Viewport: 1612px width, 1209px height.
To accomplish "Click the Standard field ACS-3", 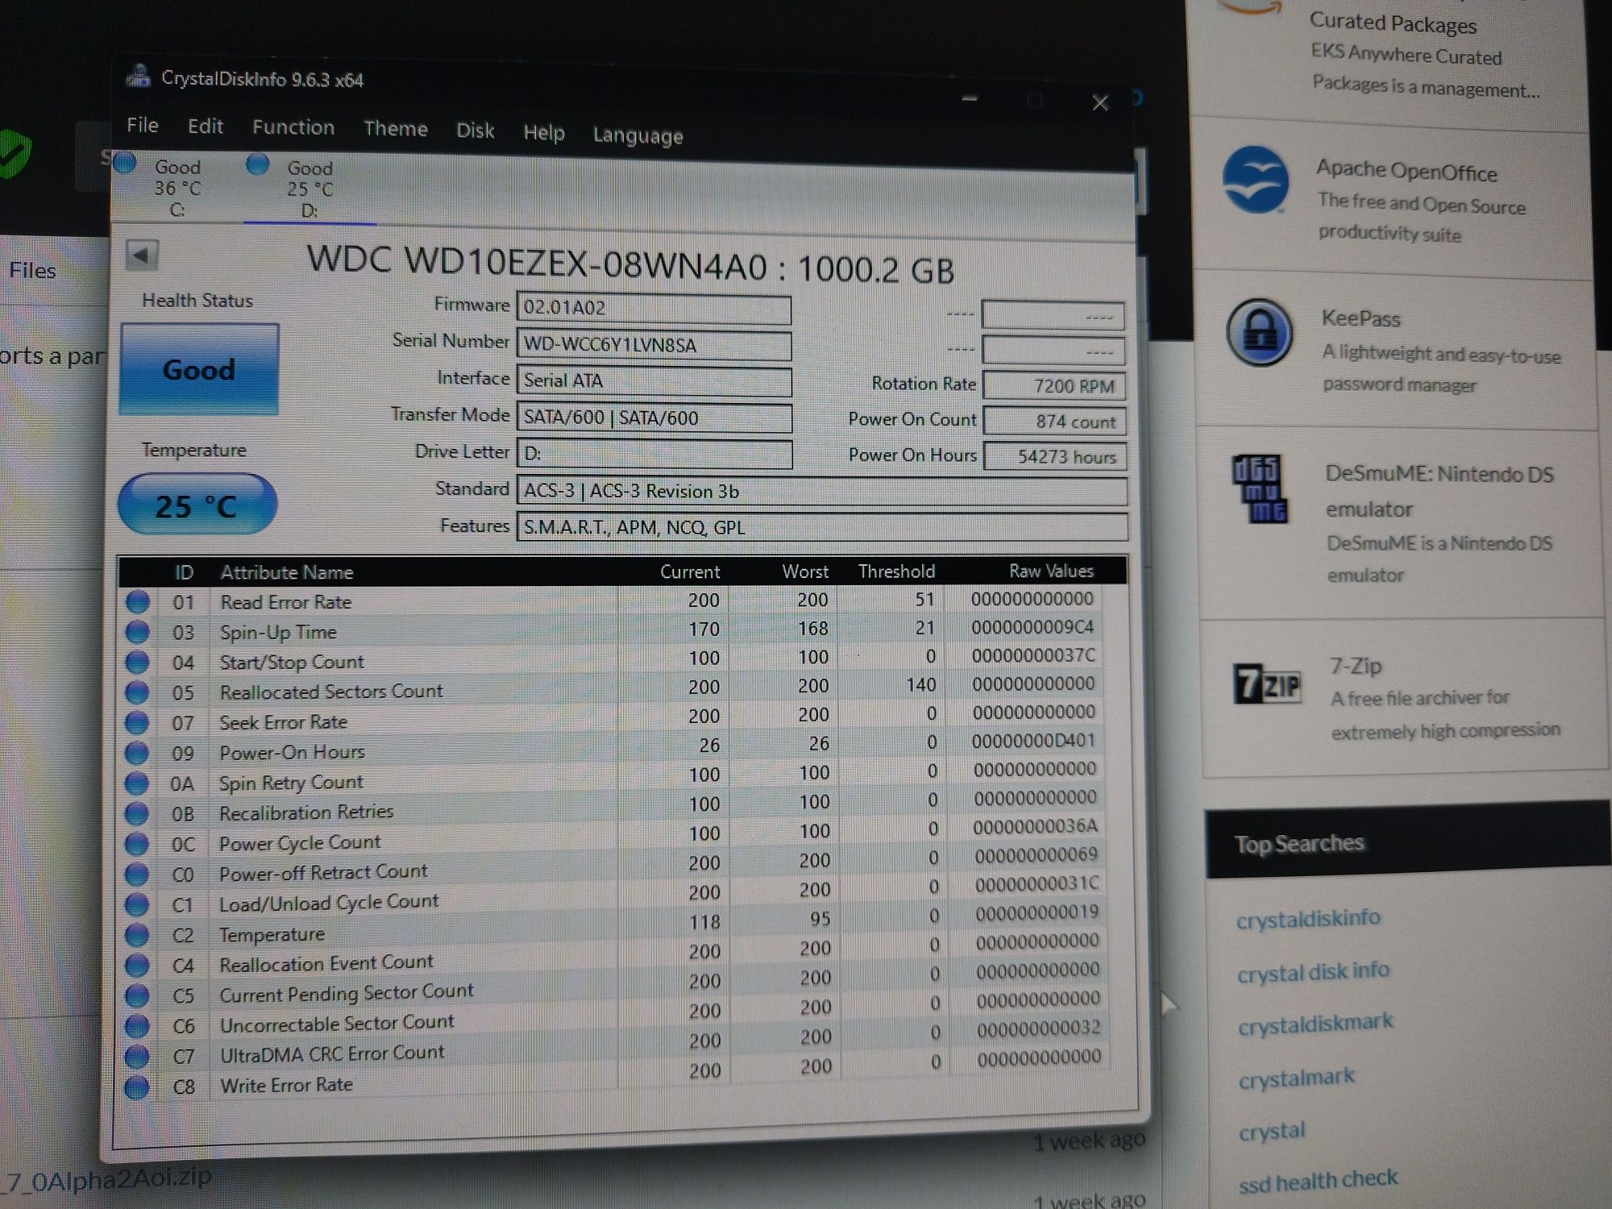I will (x=821, y=492).
